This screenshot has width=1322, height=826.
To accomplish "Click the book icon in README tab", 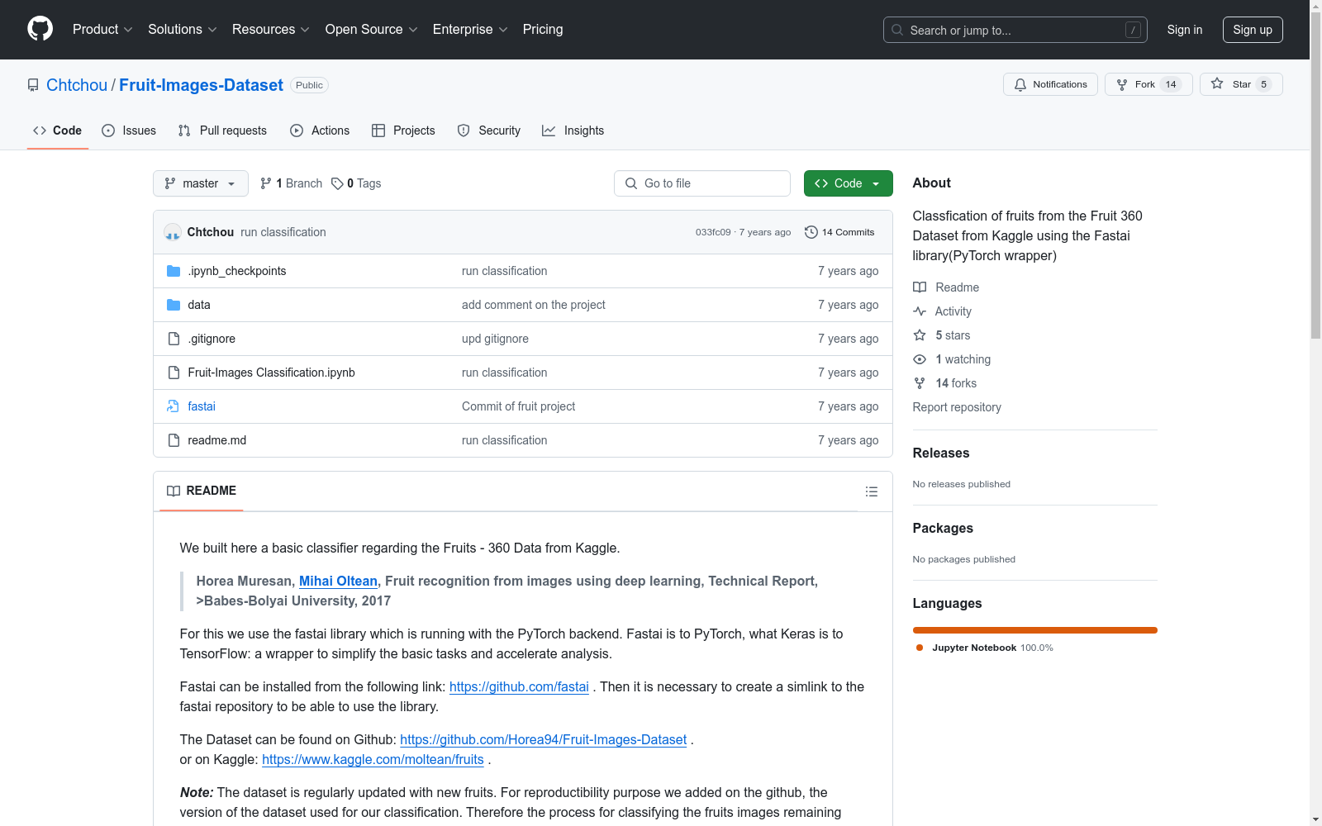I will coord(174,491).
